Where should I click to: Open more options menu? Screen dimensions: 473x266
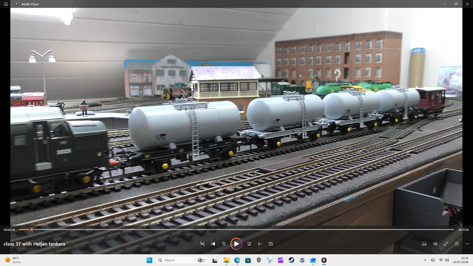[467, 244]
